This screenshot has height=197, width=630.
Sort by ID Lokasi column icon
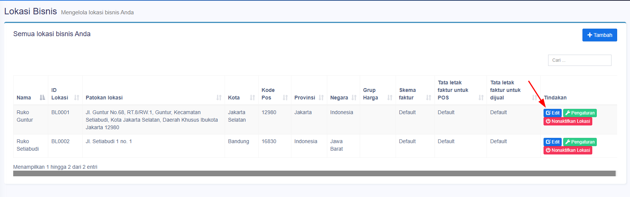pyautogui.click(x=77, y=98)
